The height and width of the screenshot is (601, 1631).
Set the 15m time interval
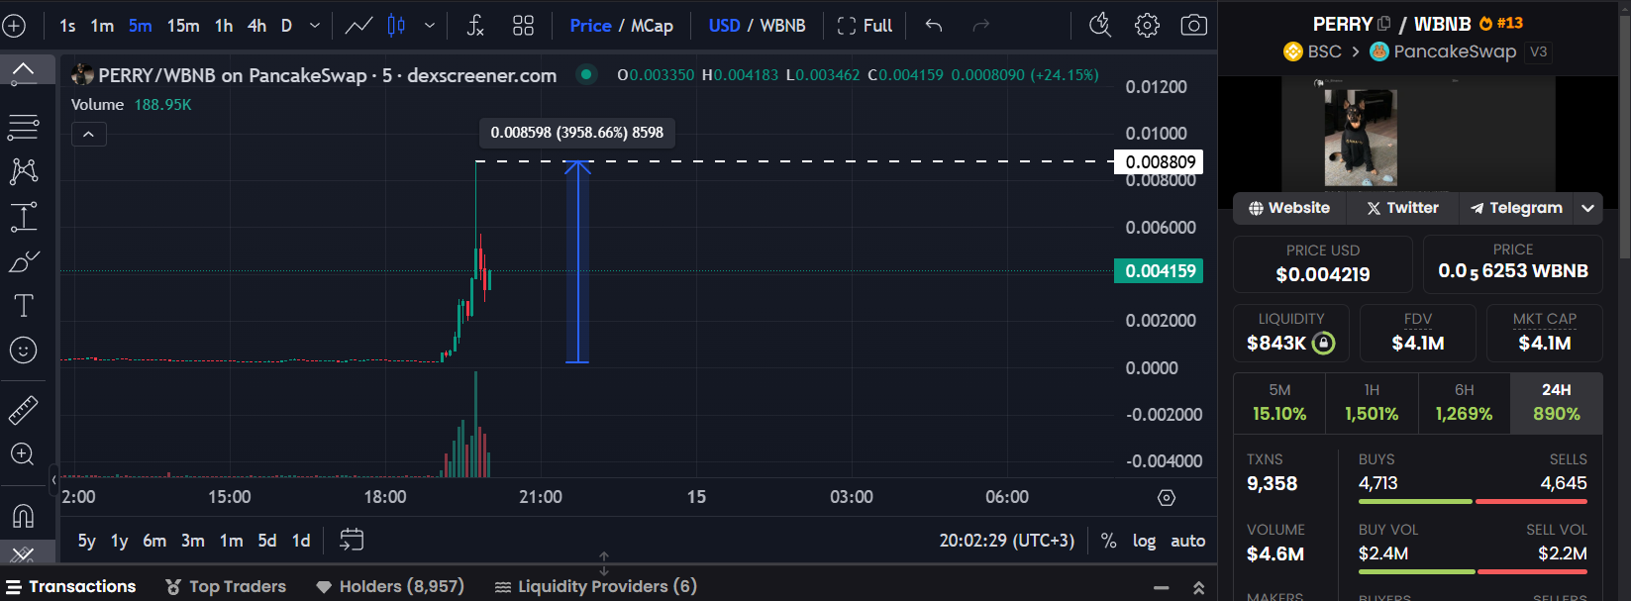click(x=183, y=26)
